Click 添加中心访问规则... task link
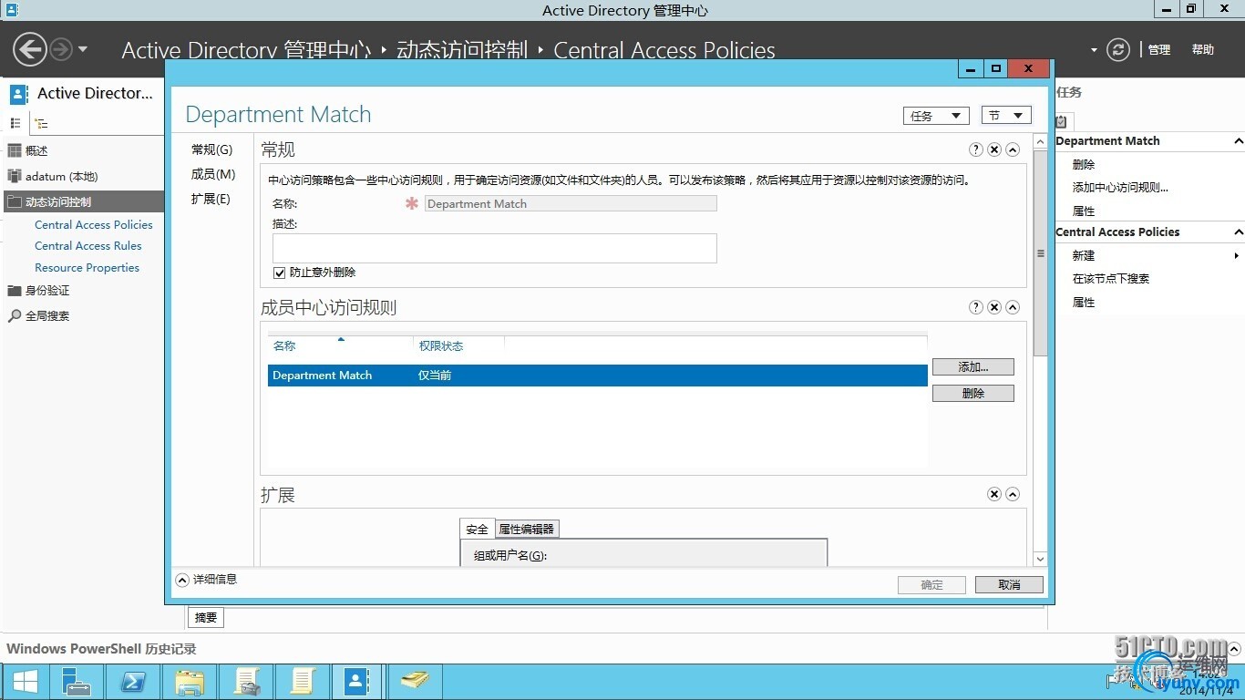Viewport: 1245px width, 700px height. 1120,188
